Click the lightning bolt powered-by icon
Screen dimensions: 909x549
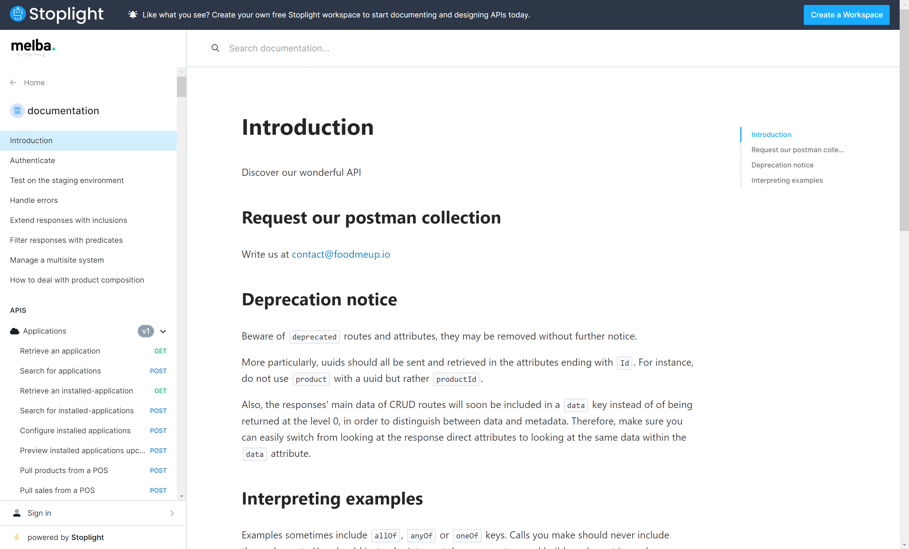point(17,537)
